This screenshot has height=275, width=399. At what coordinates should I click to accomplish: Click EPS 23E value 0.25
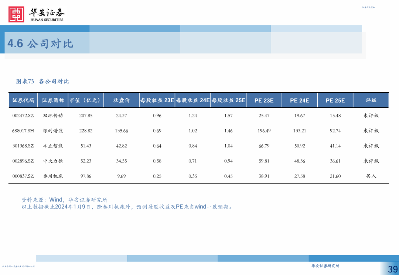point(157,176)
